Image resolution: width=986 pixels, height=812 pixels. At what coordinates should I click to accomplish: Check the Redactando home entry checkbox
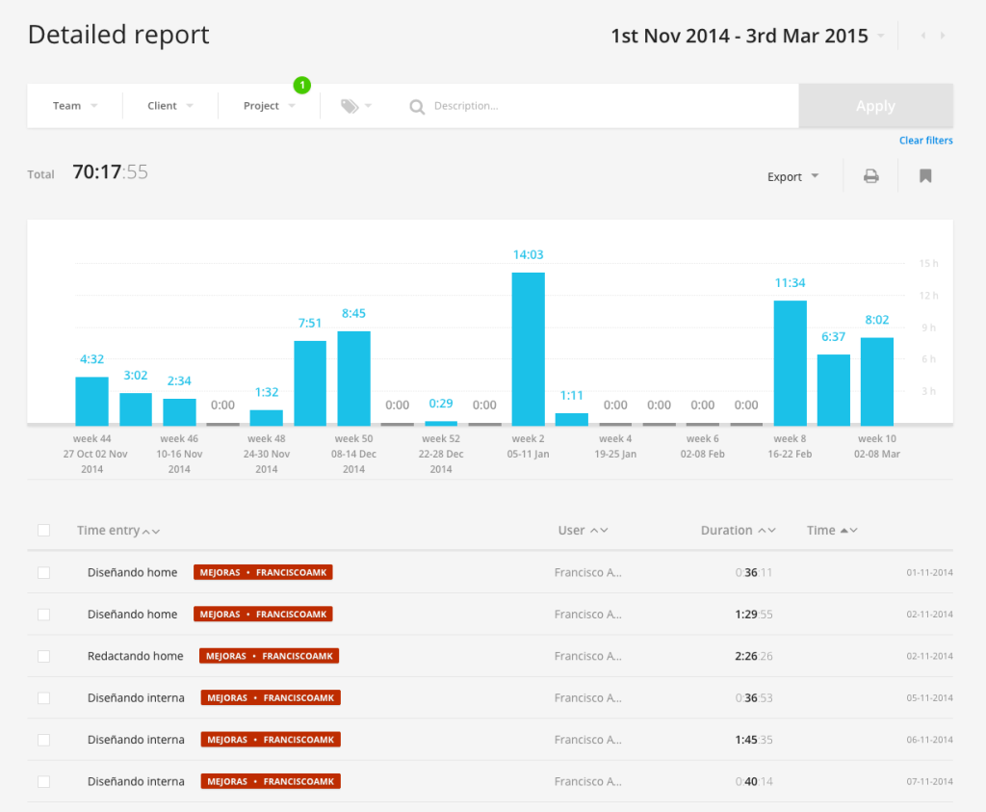tap(43, 656)
